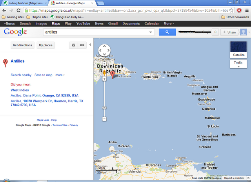Open Things Can Only Ge... bookmark
The image size is (251, 182).
pyautogui.click(x=67, y=17)
